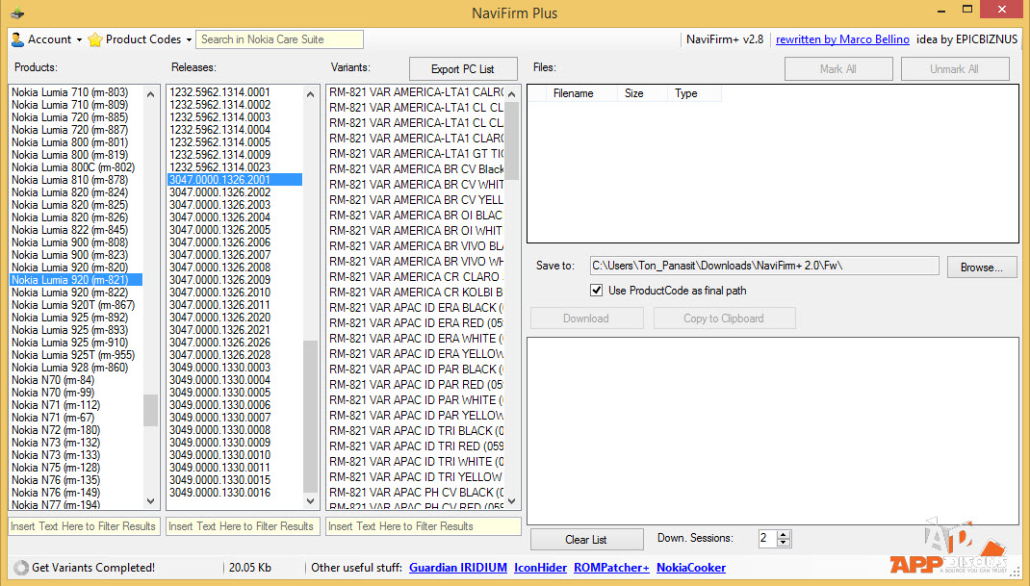Click the status spinner icon beside Get Variants Completed

coord(21,568)
